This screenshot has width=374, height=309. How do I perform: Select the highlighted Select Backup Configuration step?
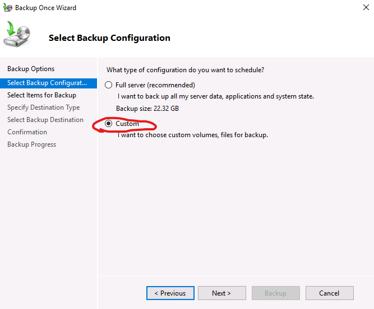pyautogui.click(x=47, y=83)
